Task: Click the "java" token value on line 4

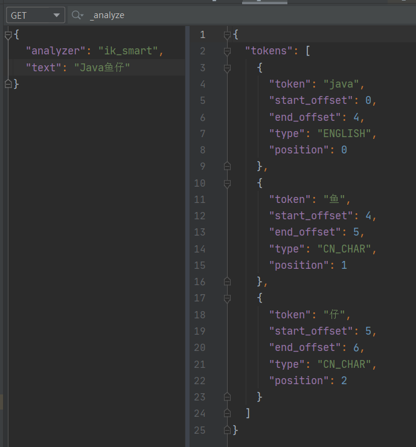Action: click(x=341, y=84)
